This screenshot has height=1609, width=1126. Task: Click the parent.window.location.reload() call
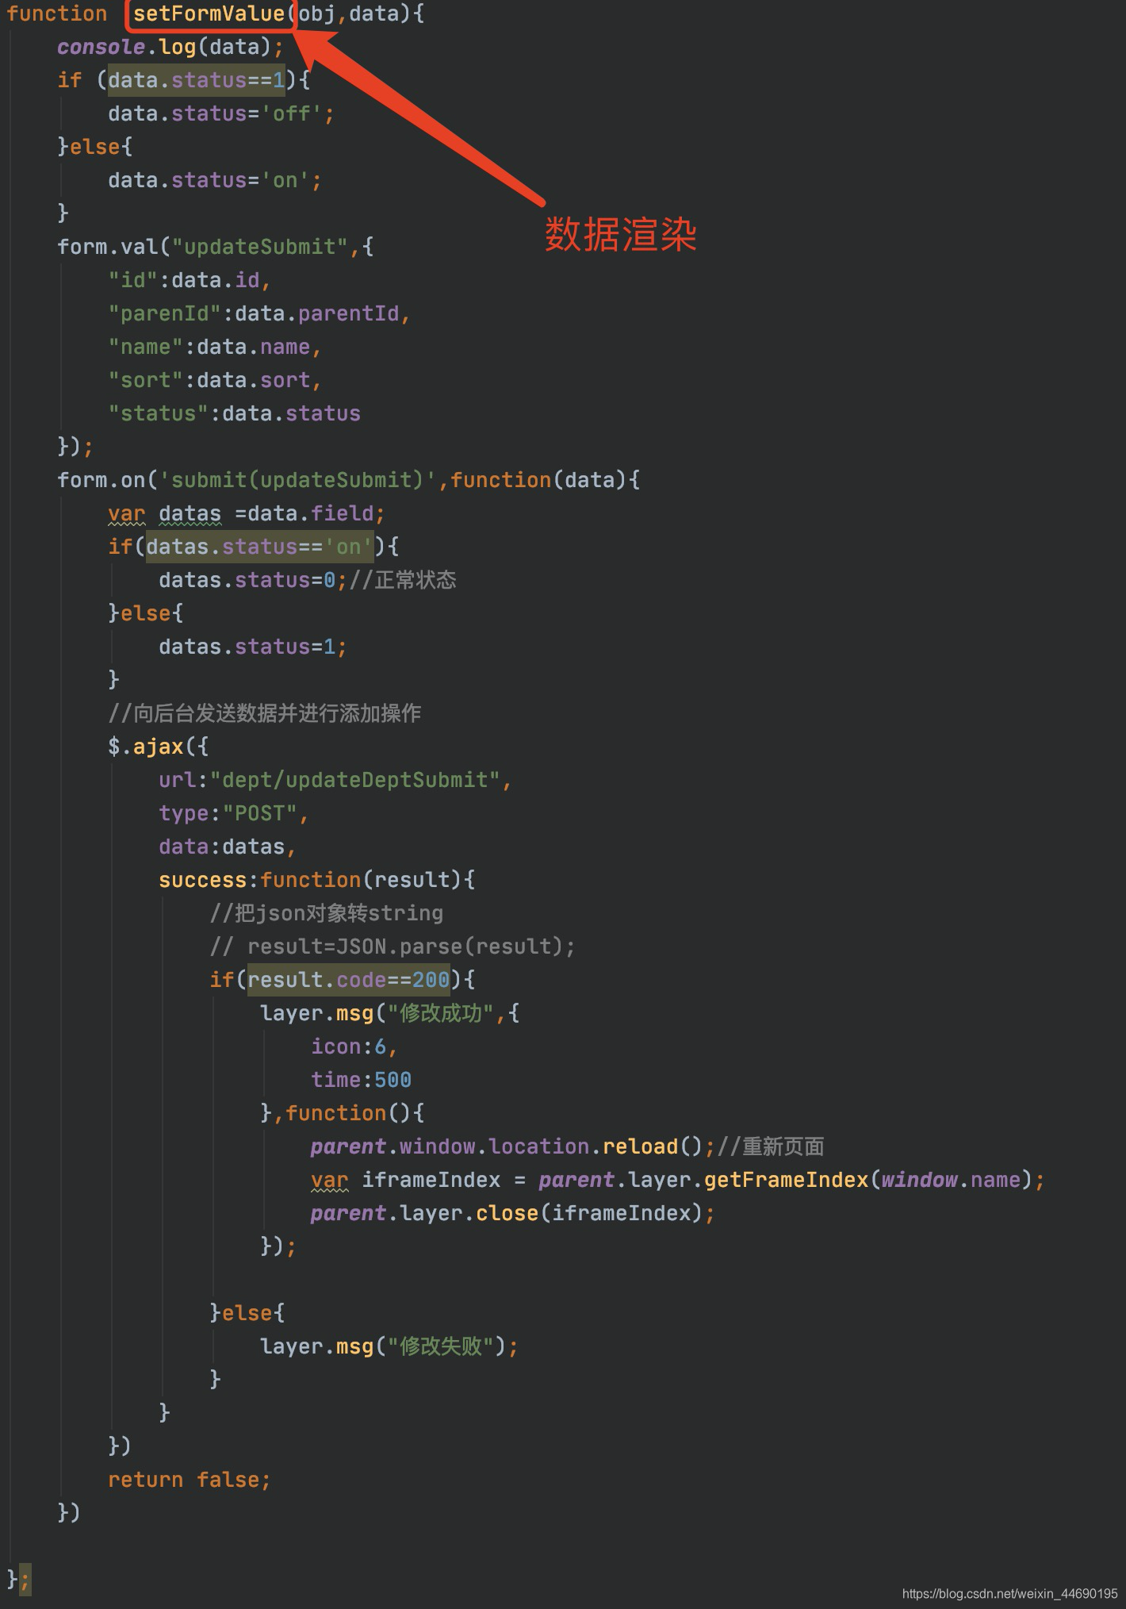click(507, 1146)
